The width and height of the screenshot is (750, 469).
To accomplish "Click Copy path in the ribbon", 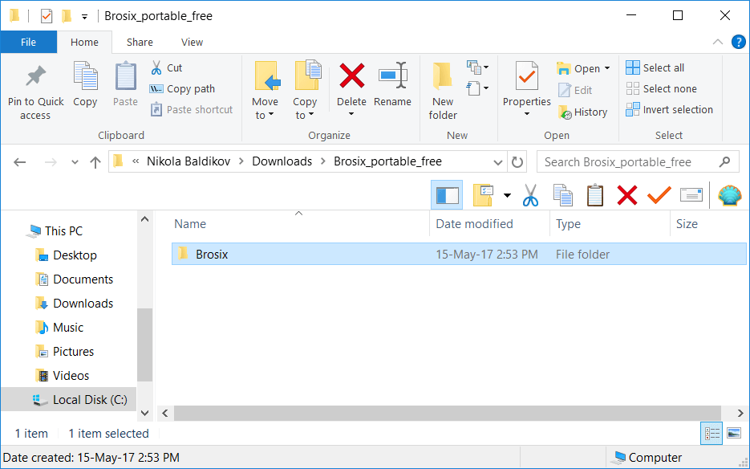I will [x=182, y=88].
